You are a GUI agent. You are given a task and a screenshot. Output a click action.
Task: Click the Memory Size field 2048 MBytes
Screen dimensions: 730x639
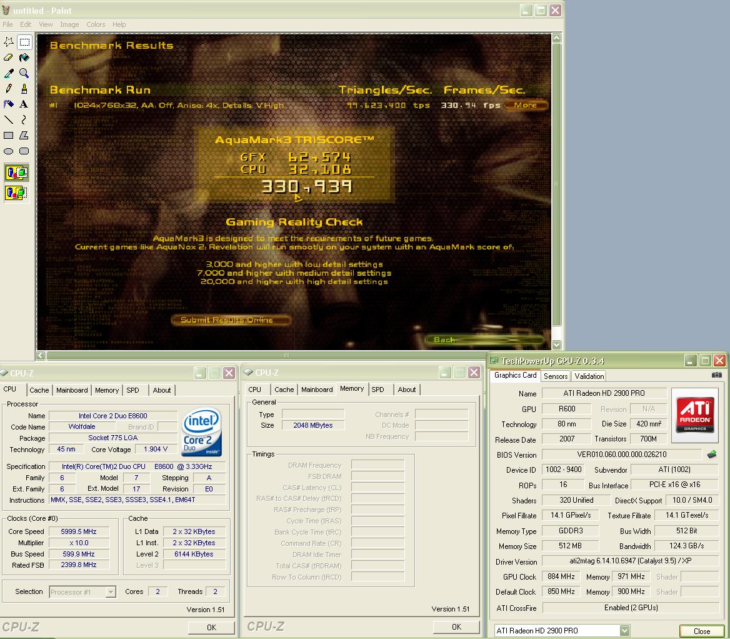pos(313,425)
